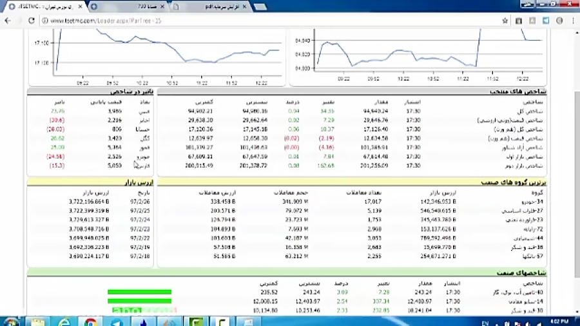This screenshot has height=326, width=580.
Task: Click the symbol with closing price 2,526
Action: tap(144, 157)
